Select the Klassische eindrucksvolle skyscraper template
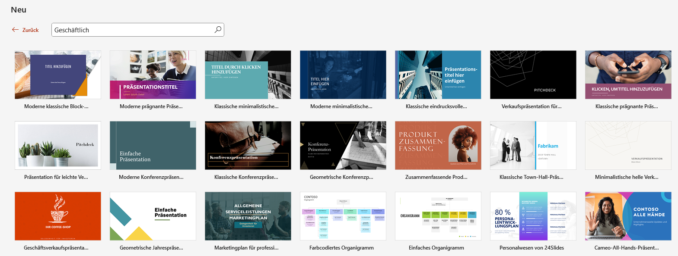Viewport: 678px width, 256px height. tap(438, 75)
